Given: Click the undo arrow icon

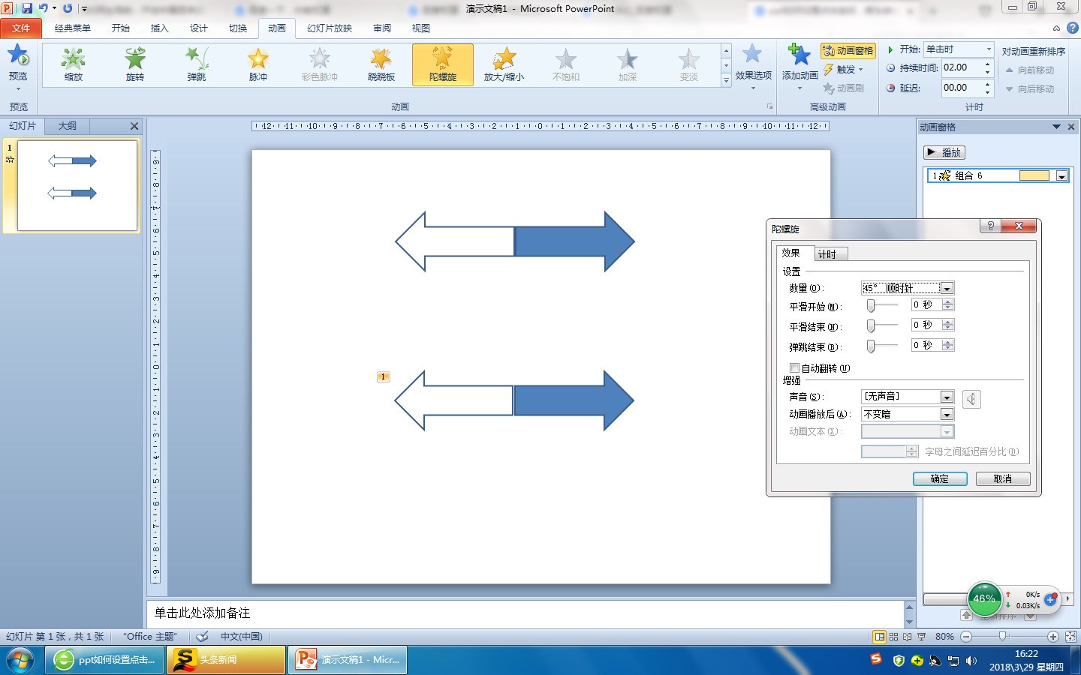Looking at the screenshot, I should pyautogui.click(x=44, y=8).
